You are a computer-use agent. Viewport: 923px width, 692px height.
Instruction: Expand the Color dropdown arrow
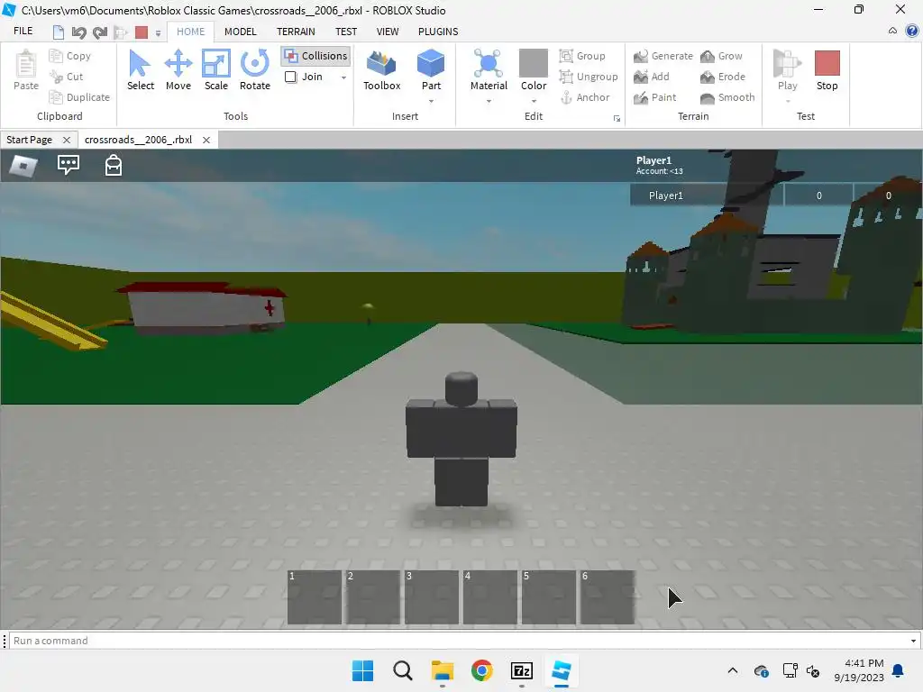pos(534,101)
